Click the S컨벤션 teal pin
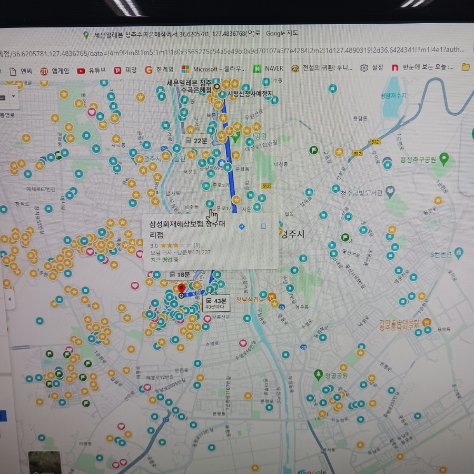The height and width of the screenshot is (474, 474). (459, 253)
